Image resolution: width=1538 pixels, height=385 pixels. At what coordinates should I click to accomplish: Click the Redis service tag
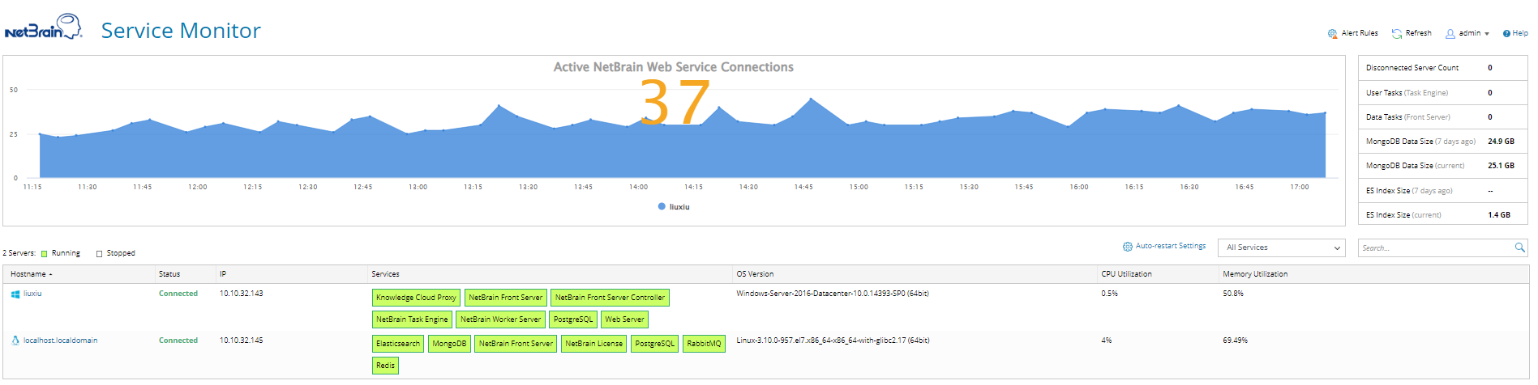[385, 366]
